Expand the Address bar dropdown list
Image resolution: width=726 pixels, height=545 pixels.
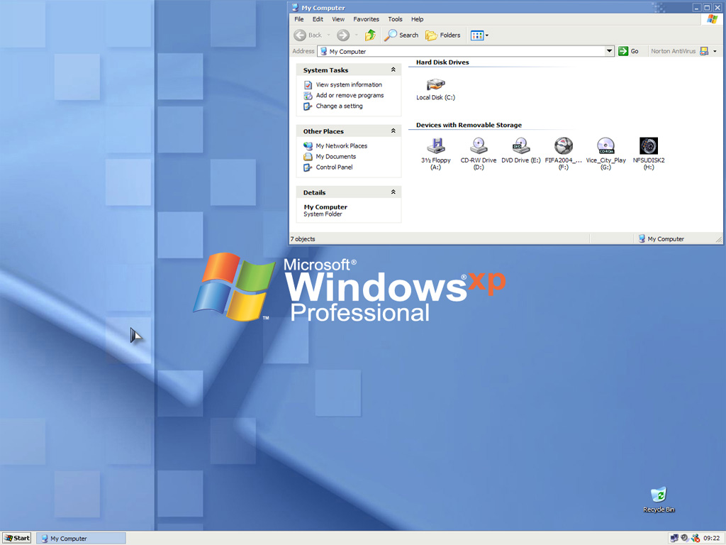tap(609, 51)
